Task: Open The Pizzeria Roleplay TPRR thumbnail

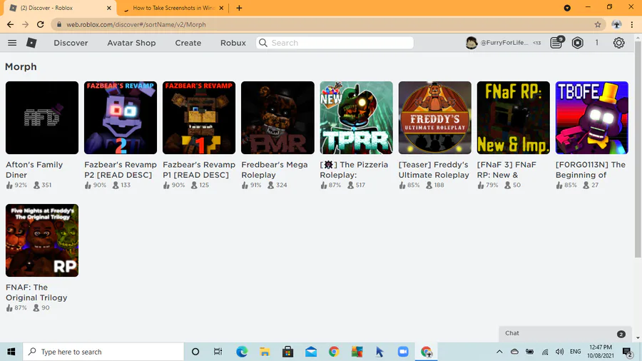Action: [356, 118]
